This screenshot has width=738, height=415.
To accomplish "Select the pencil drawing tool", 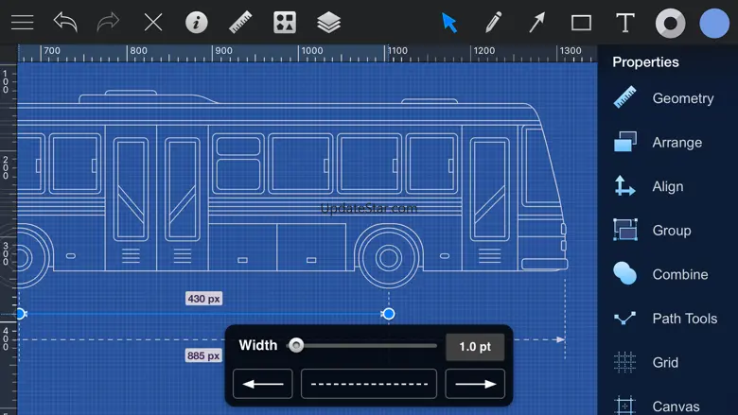I will pyautogui.click(x=493, y=22).
